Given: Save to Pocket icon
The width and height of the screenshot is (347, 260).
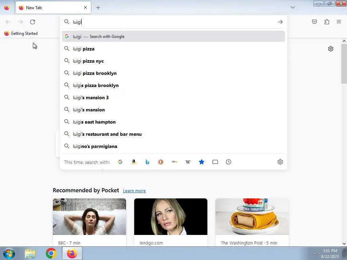Looking at the screenshot, I should point(314,22).
